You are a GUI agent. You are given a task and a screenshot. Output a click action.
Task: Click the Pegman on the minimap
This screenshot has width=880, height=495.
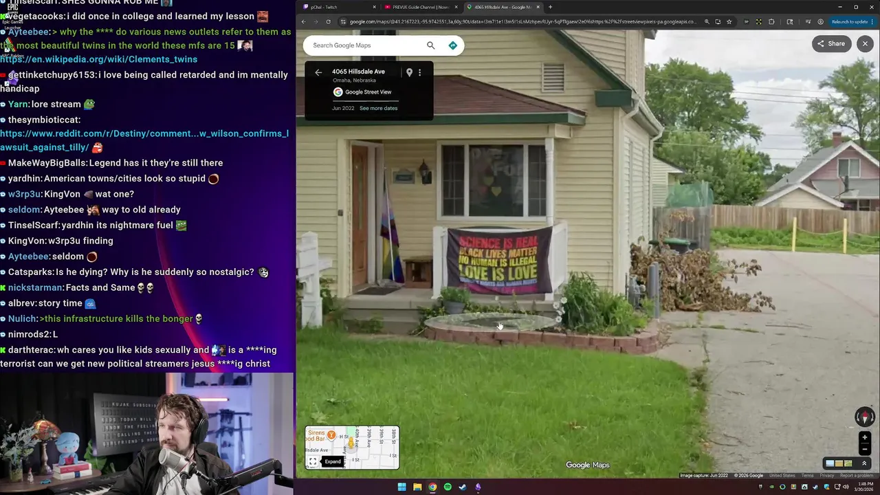(x=351, y=442)
